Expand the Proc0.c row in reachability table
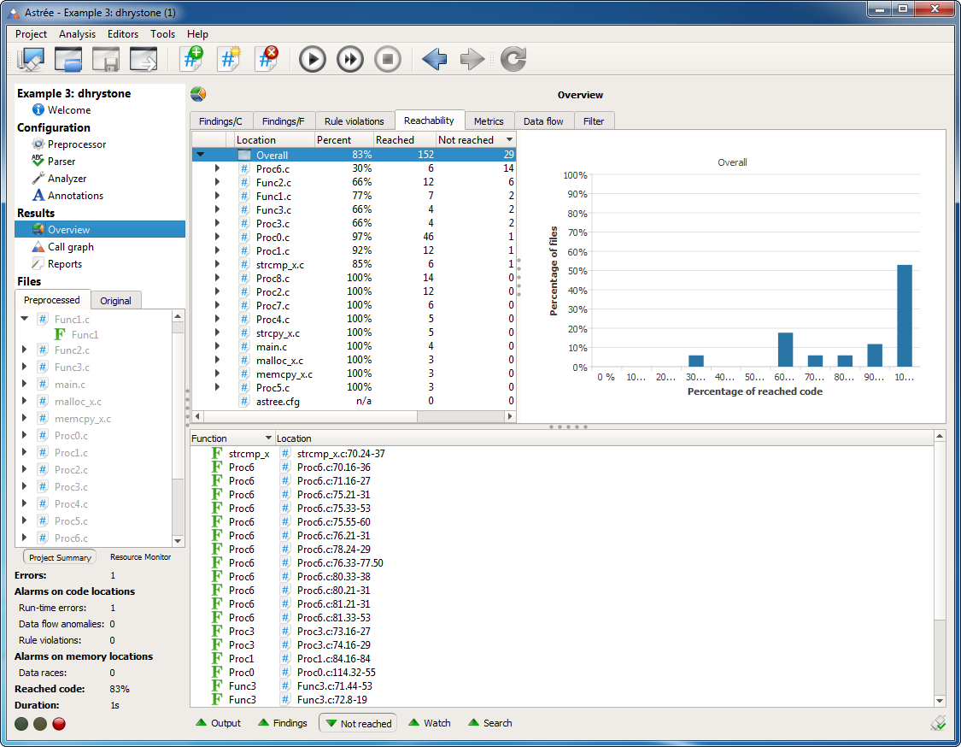Image resolution: width=961 pixels, height=747 pixels. [x=217, y=237]
